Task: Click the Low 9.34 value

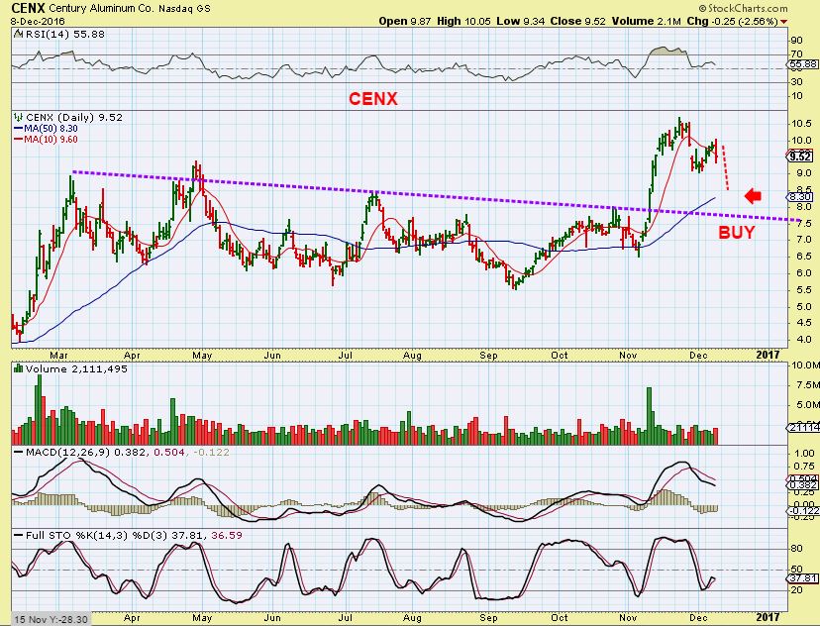Action: click(x=520, y=22)
